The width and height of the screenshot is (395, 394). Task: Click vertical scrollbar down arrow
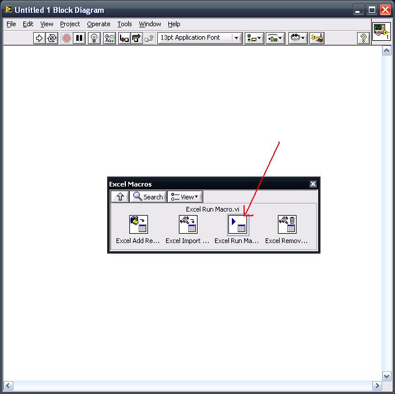coord(386,377)
